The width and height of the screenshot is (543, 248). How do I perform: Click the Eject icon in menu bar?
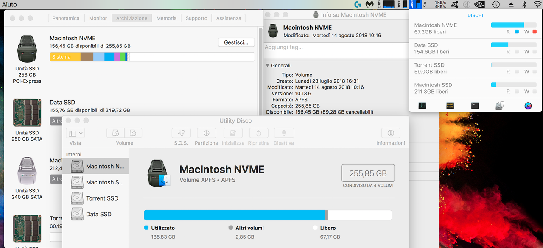(511, 4)
